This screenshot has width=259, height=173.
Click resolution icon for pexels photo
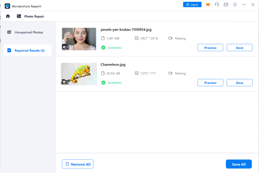pyautogui.click(x=137, y=38)
